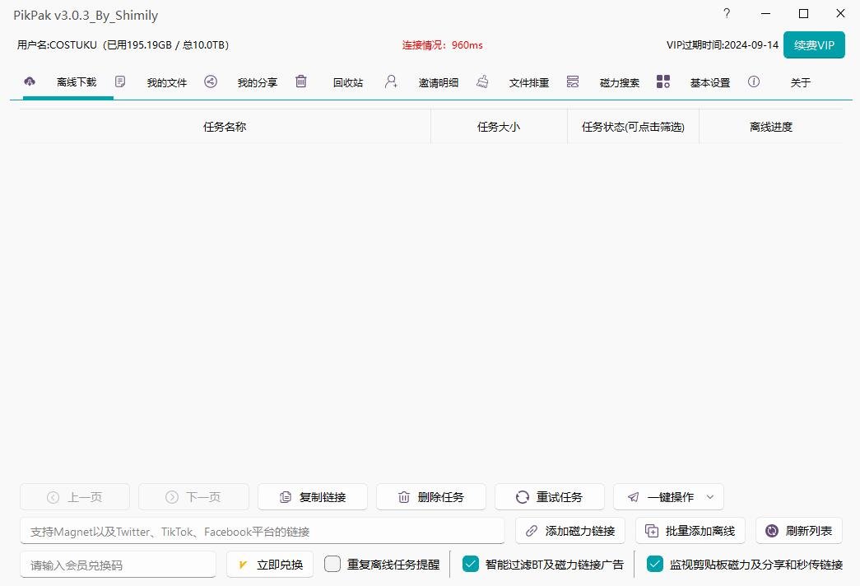Disable 监视剪贴板磁力及分享和秒传链接 checkbox
This screenshot has height=586, width=860.
point(655,564)
